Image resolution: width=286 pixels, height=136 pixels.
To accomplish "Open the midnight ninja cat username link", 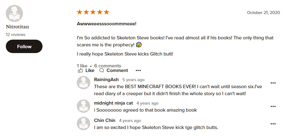I will pos(113,103).
